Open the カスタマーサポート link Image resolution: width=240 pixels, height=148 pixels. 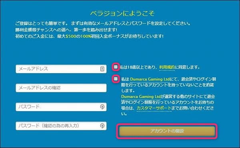(154, 108)
